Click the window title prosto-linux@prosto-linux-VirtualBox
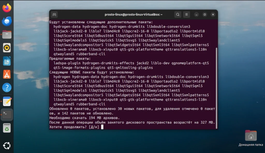 pos(134,14)
